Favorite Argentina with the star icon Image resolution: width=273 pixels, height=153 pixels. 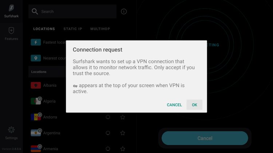[x=123, y=133]
